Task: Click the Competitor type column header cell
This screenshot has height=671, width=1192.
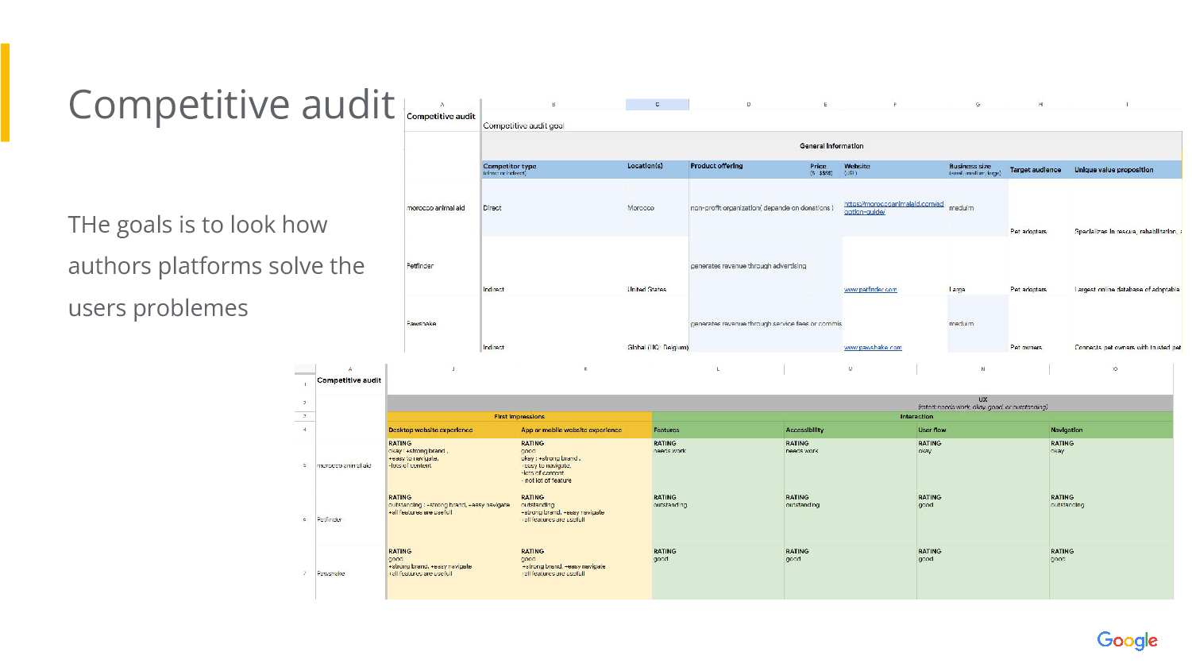Action: [510, 168]
